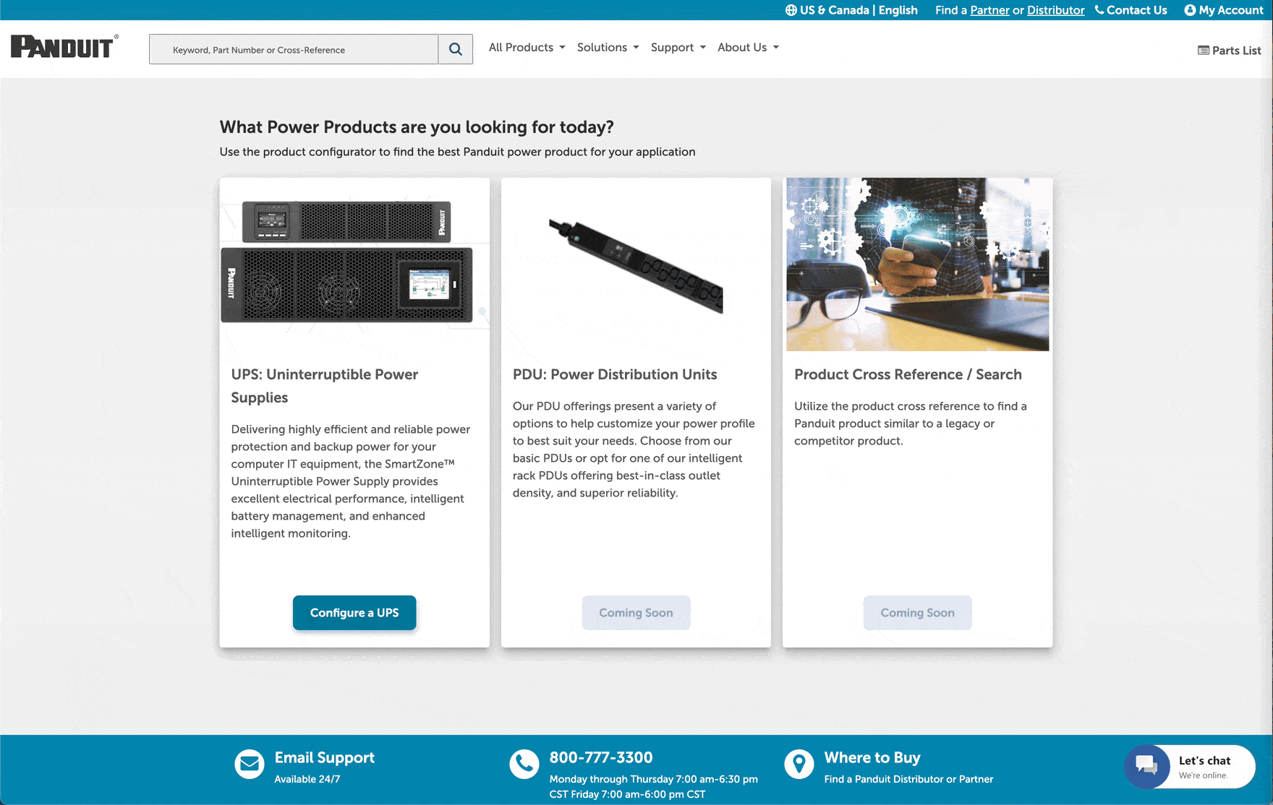Click the 800-777-3300 phone number
This screenshot has height=805, width=1273.
600,757
